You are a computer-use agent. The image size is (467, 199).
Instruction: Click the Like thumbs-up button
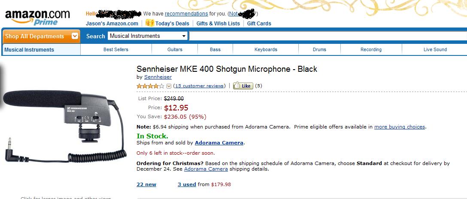243,86
